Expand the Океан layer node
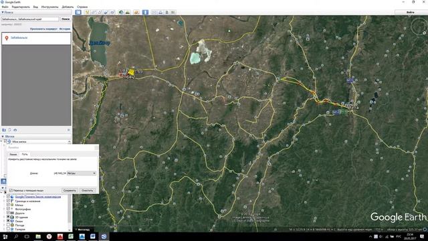 click(4, 221)
